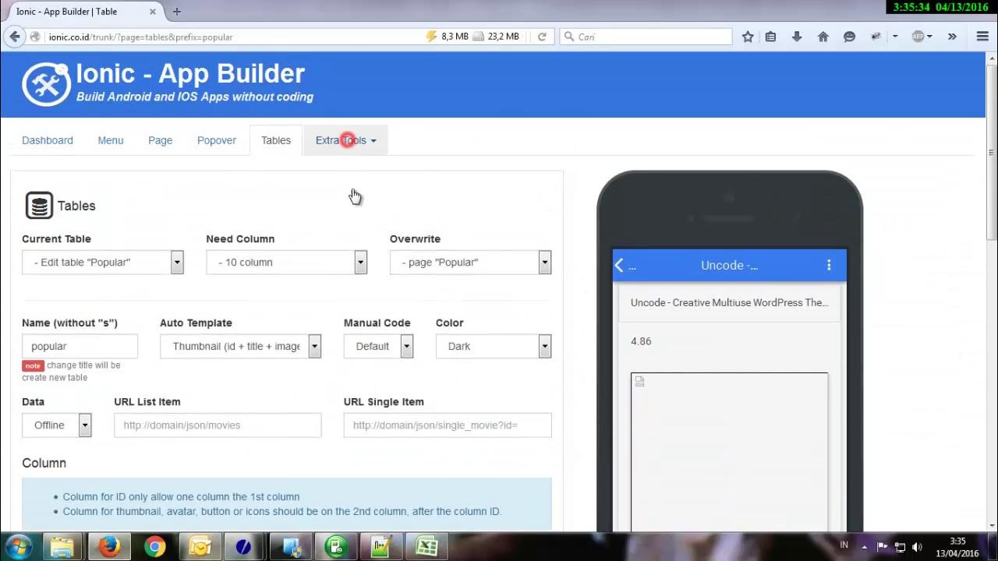The image size is (998, 561).
Task: Reload the page with the refresh icon
Action: 542,37
